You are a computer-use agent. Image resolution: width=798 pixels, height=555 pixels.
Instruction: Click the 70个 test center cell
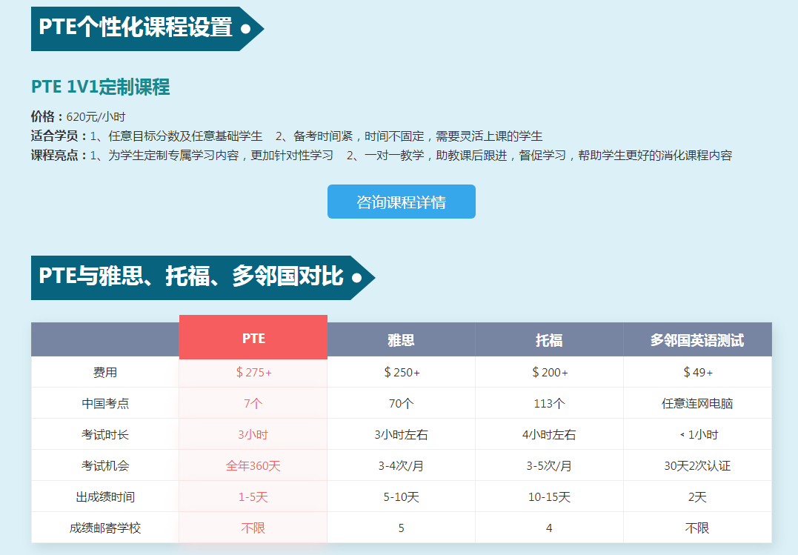coord(402,403)
